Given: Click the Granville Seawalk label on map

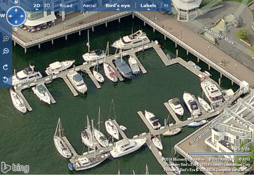Looking at the screenshot, I should [209, 129].
